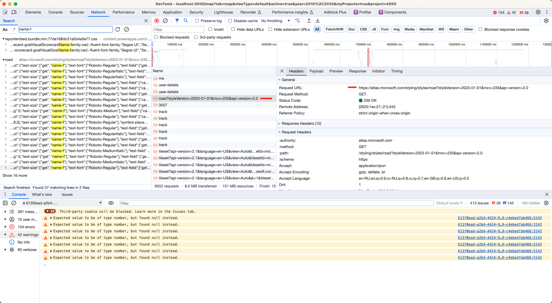Toggle the network filter funnel icon
The image size is (552, 303).
click(177, 21)
